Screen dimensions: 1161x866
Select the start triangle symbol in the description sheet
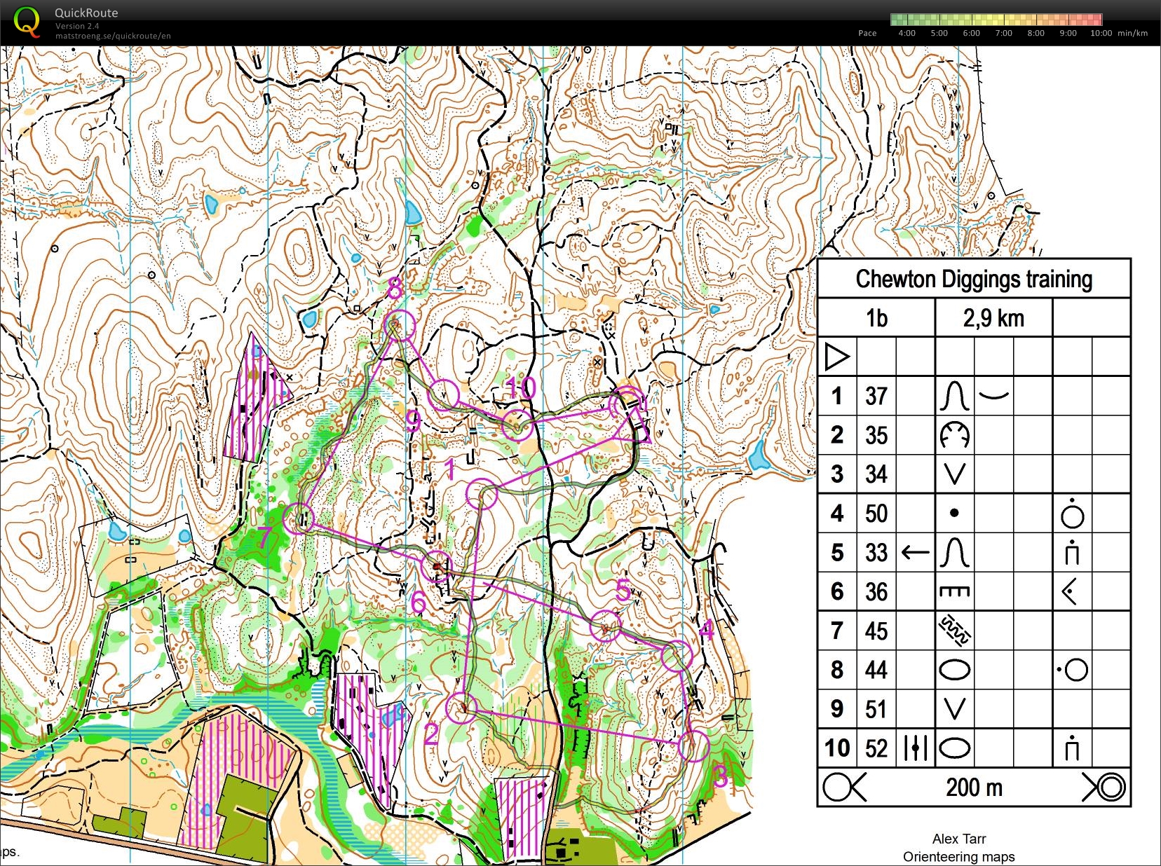(838, 357)
